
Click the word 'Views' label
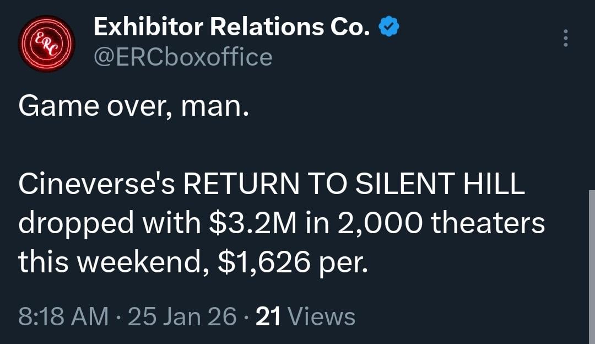click(322, 317)
